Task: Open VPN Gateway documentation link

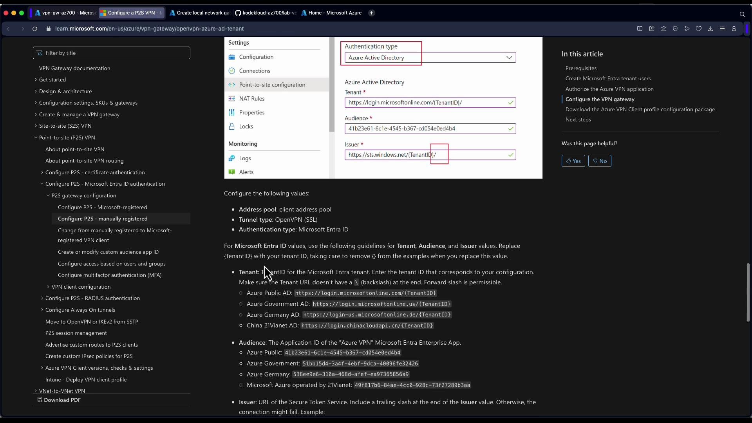Action: 74,68
